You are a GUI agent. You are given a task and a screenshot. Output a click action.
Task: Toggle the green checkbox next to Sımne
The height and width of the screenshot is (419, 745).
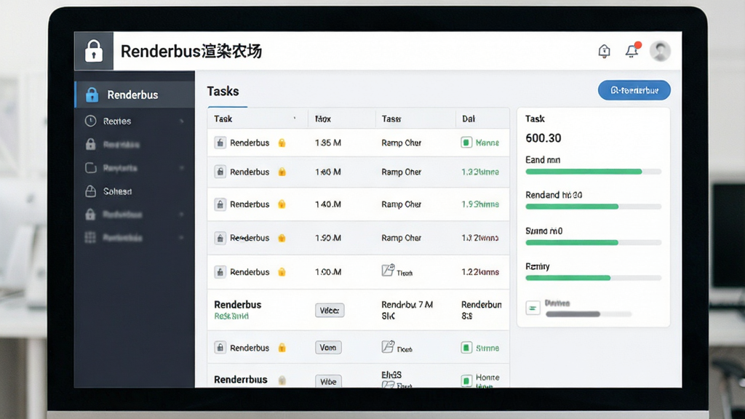click(x=466, y=348)
